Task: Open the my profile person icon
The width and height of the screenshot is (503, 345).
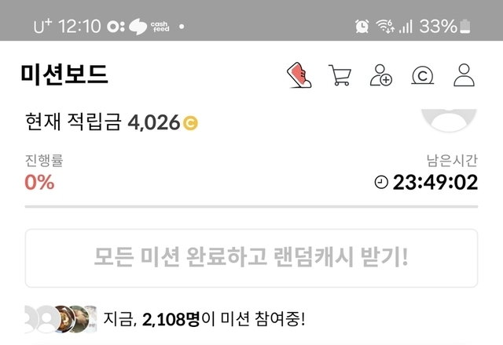Action: 464,75
